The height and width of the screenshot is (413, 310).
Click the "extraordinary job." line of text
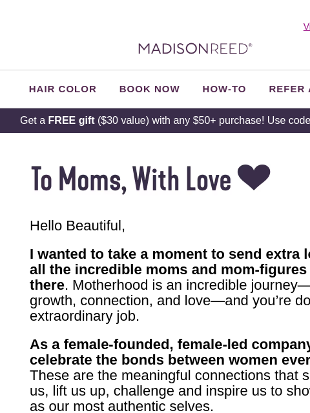85,316
